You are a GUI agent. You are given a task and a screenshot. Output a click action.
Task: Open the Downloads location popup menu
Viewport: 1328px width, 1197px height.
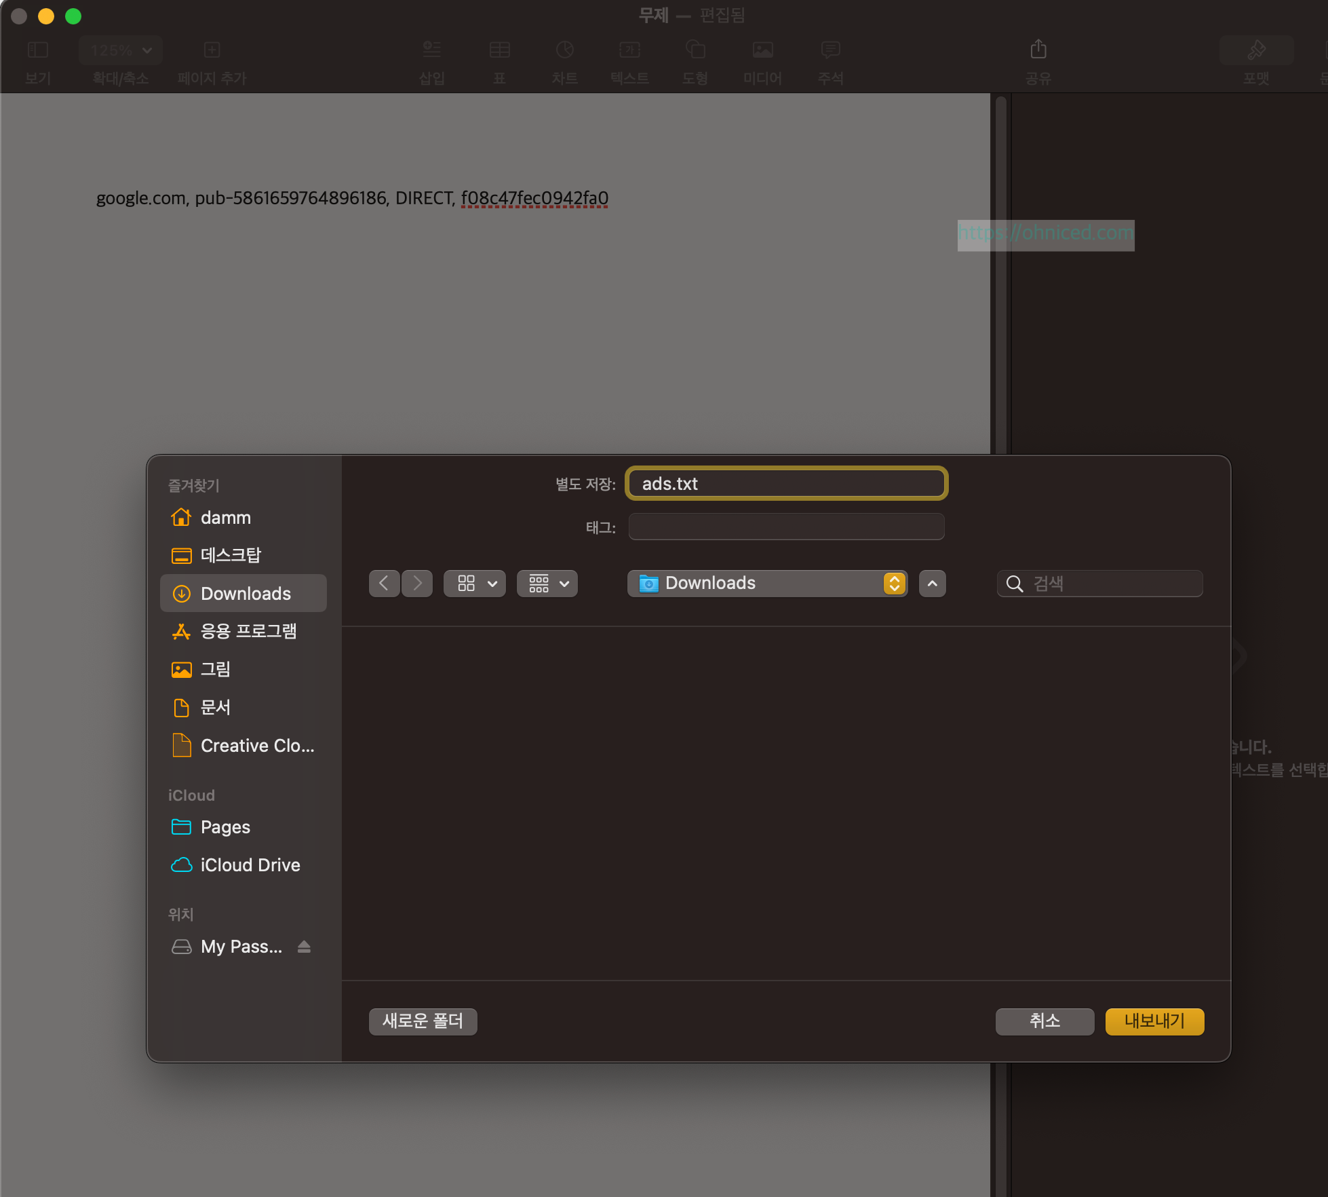click(767, 584)
